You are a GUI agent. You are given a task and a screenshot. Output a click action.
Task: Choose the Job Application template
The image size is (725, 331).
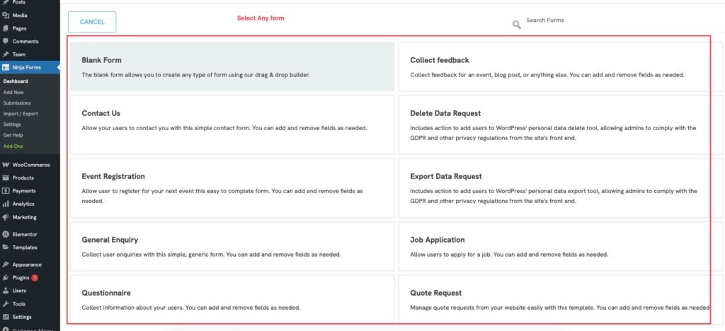561,246
